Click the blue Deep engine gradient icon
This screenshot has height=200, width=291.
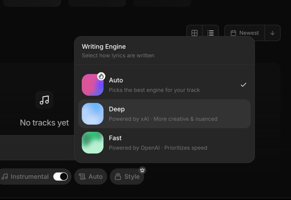[92, 114]
